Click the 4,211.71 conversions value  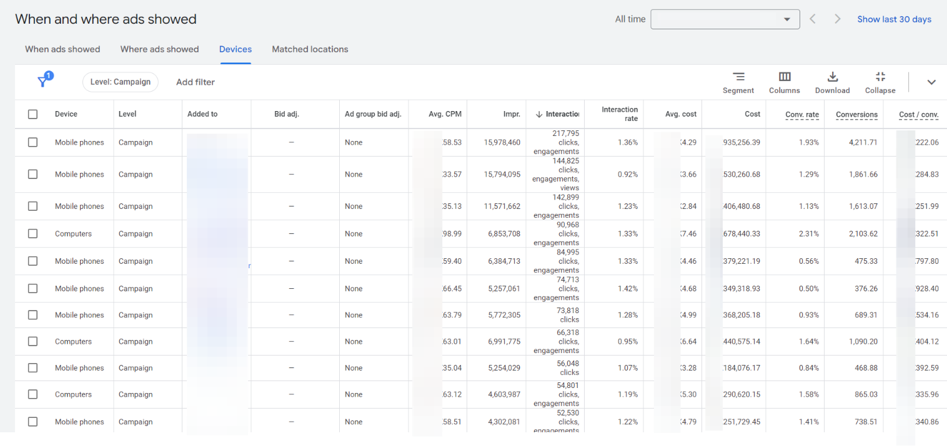pyautogui.click(x=863, y=142)
